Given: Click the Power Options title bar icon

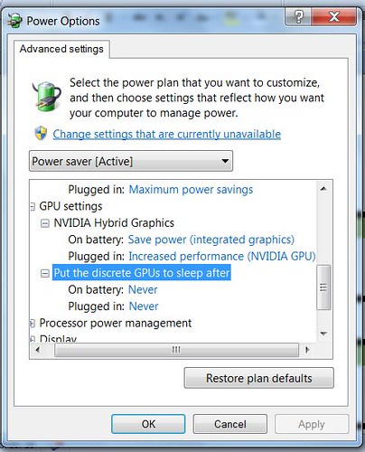Looking at the screenshot, I should pos(14,21).
